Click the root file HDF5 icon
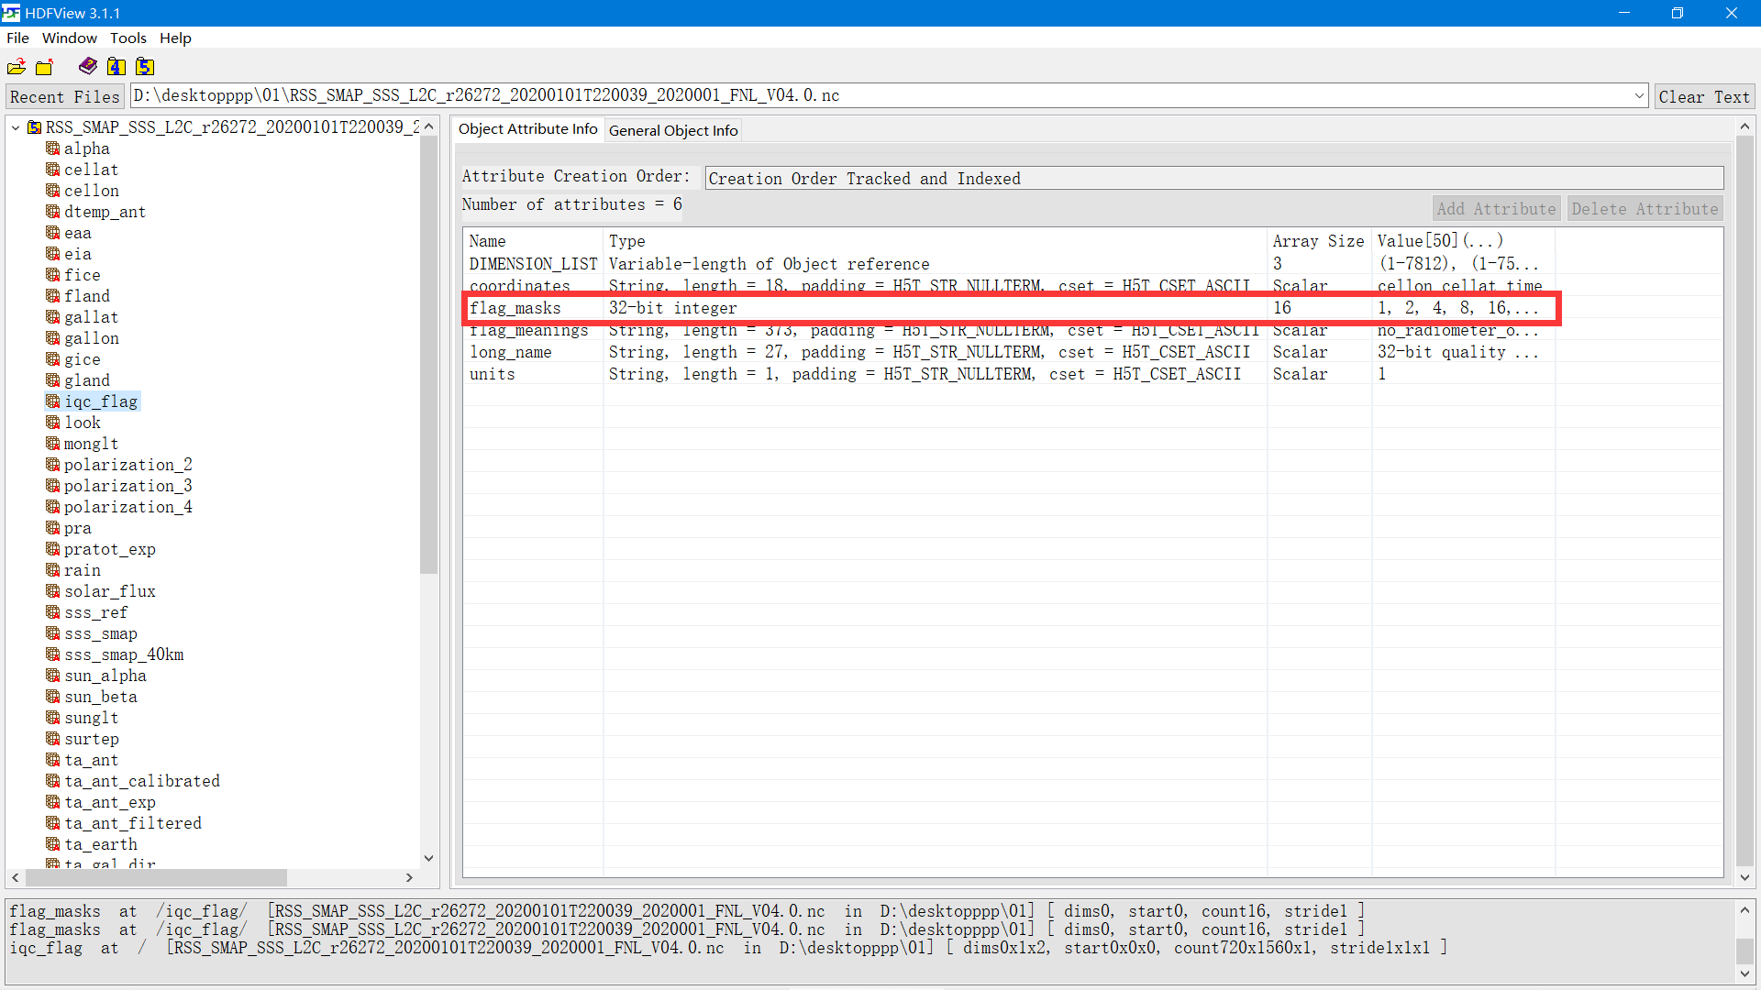Viewport: 1761px width, 990px height. pyautogui.click(x=35, y=127)
